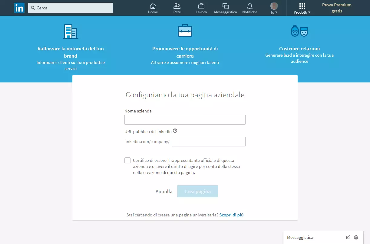Screen dimensions: 370x244
Task: Open Scopri di più link
Action: [231, 215]
